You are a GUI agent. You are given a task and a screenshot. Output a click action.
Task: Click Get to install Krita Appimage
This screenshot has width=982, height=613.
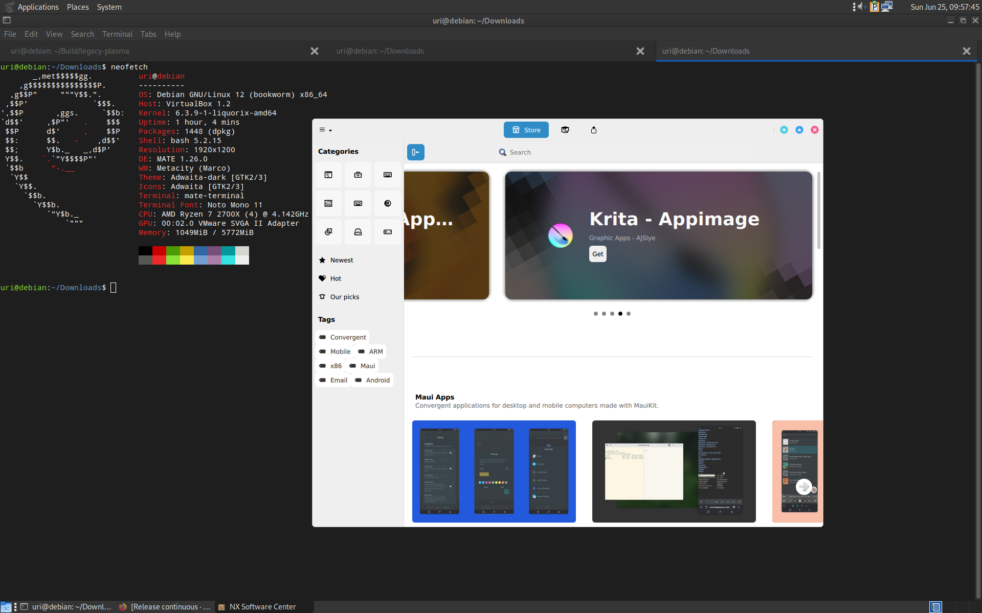597,254
